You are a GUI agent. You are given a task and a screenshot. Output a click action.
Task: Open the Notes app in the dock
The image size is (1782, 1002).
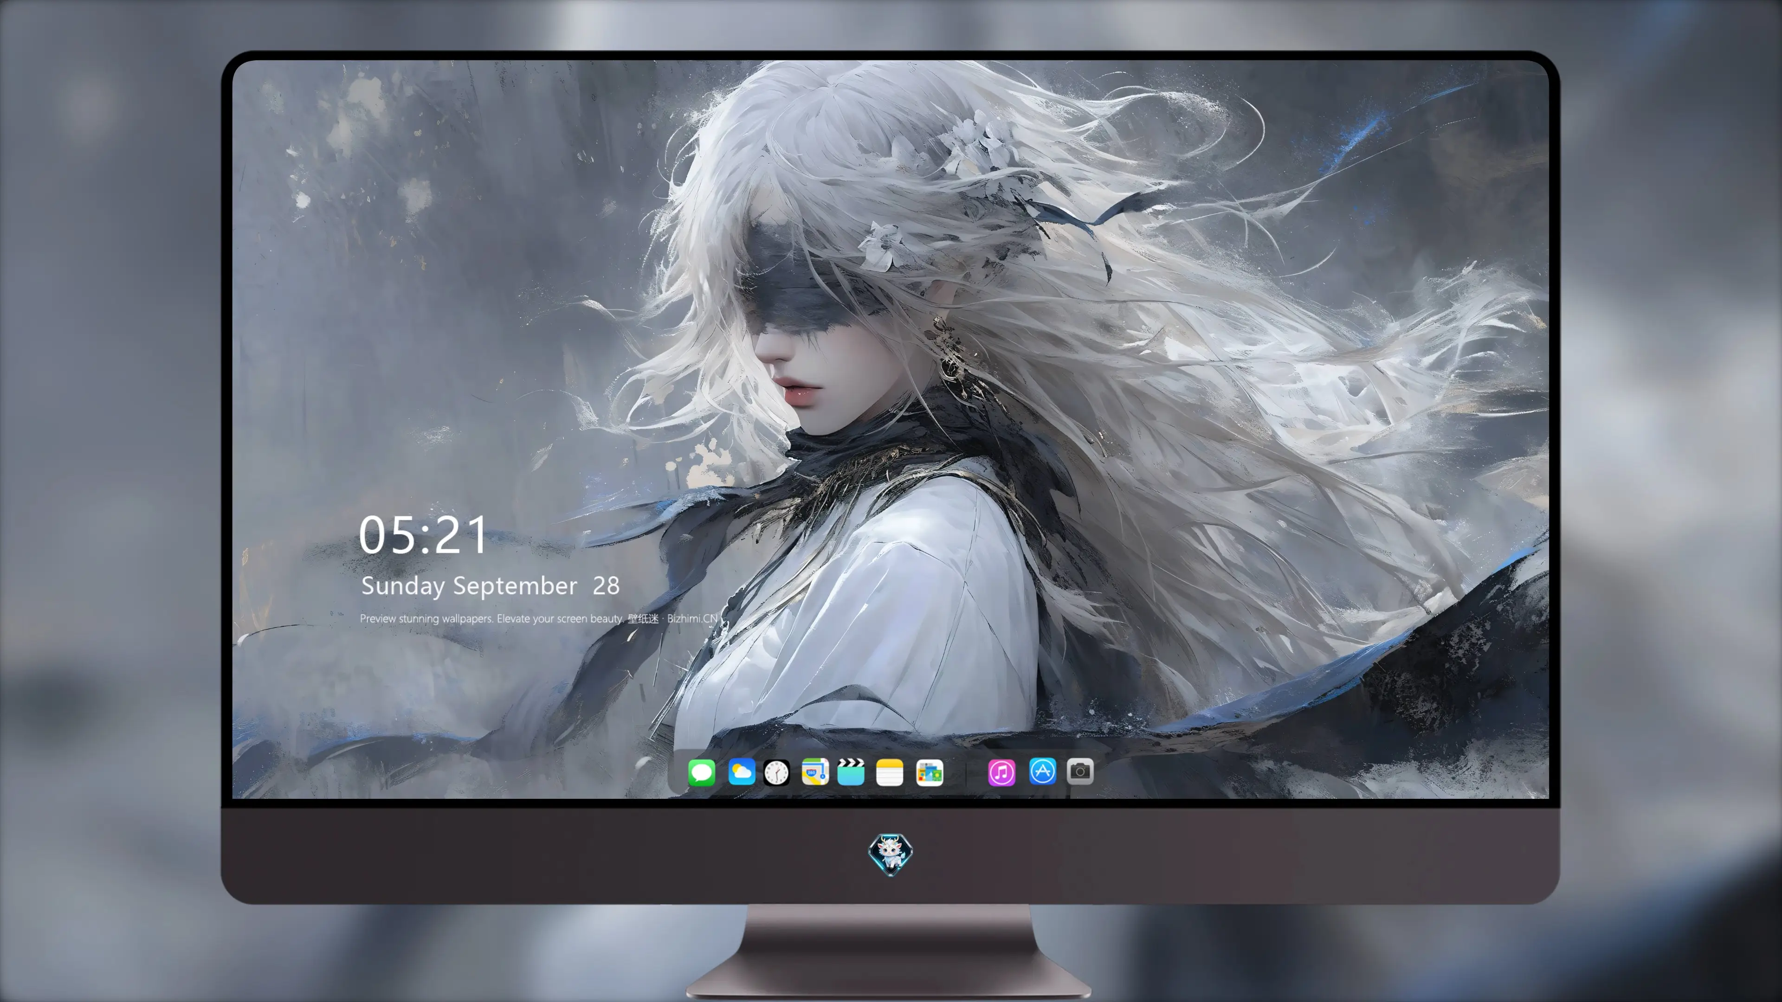pos(890,772)
